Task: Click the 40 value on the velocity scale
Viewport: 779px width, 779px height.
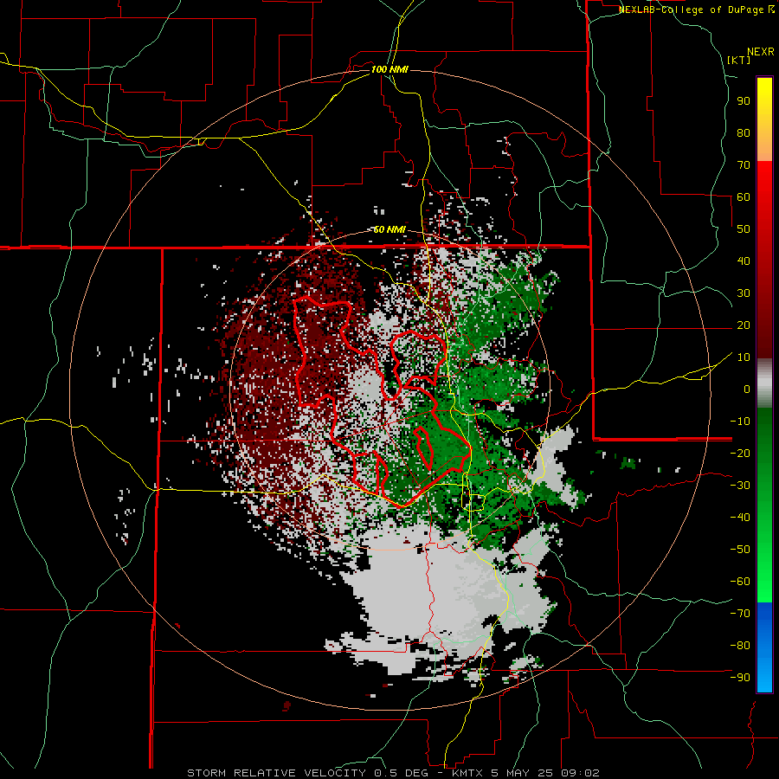Action: 744,261
